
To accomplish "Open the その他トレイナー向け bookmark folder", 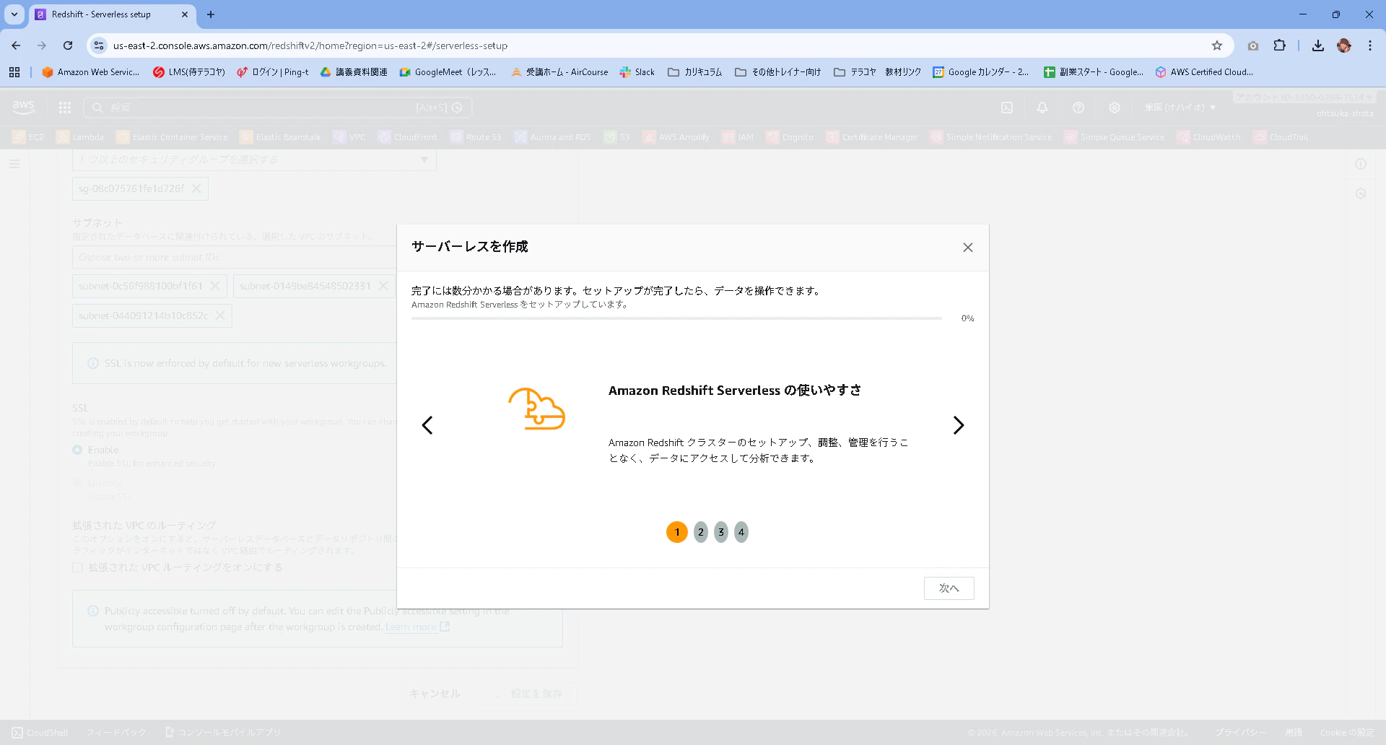I will [x=778, y=72].
